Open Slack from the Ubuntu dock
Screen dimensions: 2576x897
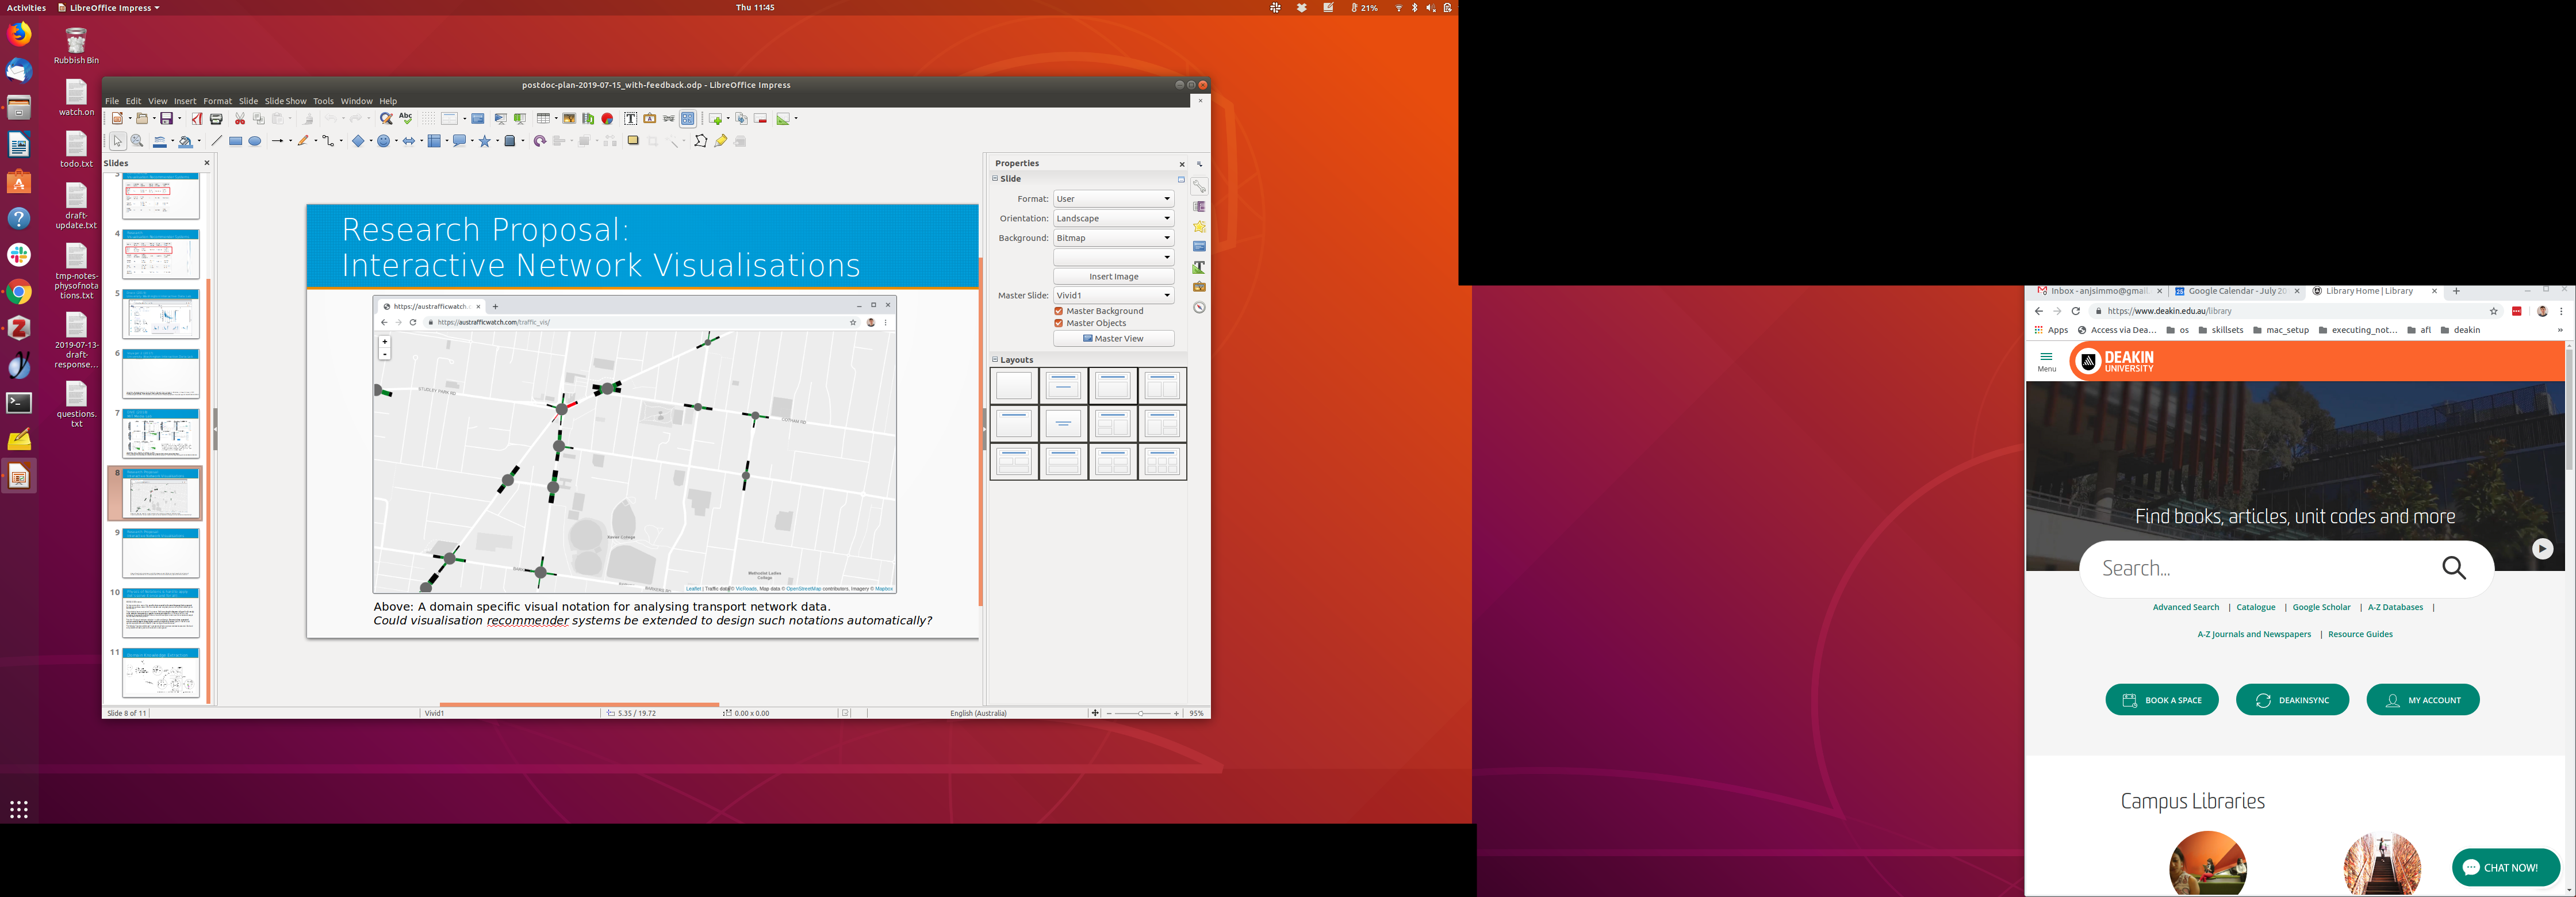[19, 255]
